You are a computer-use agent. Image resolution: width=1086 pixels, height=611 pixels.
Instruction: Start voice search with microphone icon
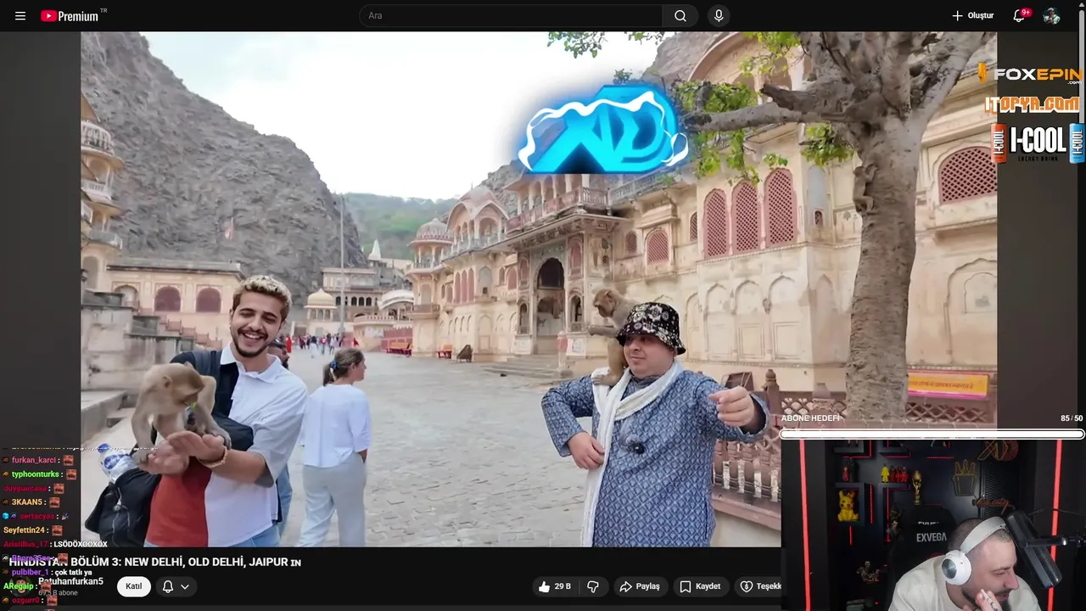pos(719,16)
